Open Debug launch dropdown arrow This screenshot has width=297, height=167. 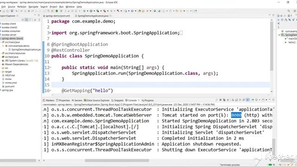coord(88,11)
